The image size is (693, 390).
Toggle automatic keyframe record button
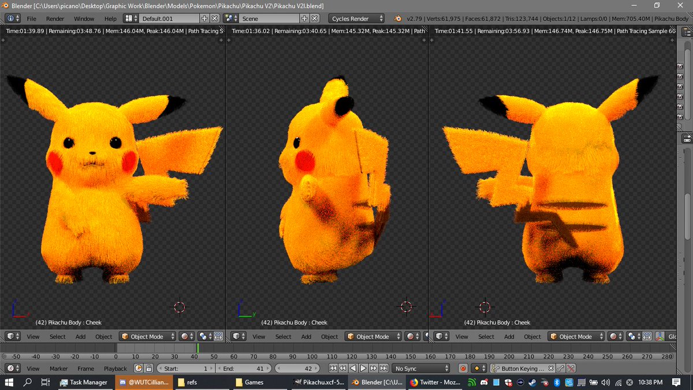pos(463,368)
